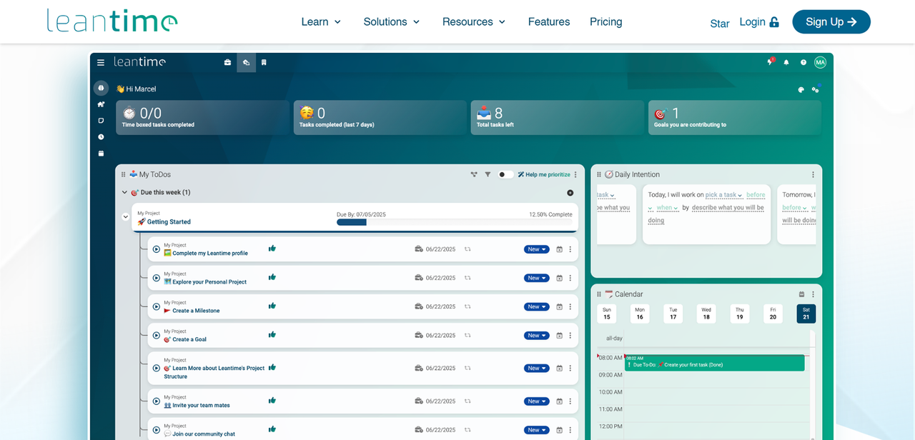Open the My ToDos widget three-dot menu
Screen dimensions: 915x440
pos(575,174)
